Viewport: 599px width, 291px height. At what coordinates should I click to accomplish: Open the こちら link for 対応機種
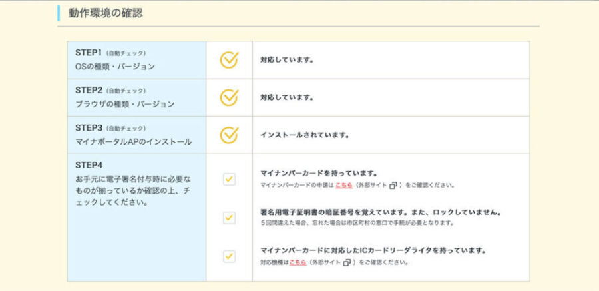(298, 263)
